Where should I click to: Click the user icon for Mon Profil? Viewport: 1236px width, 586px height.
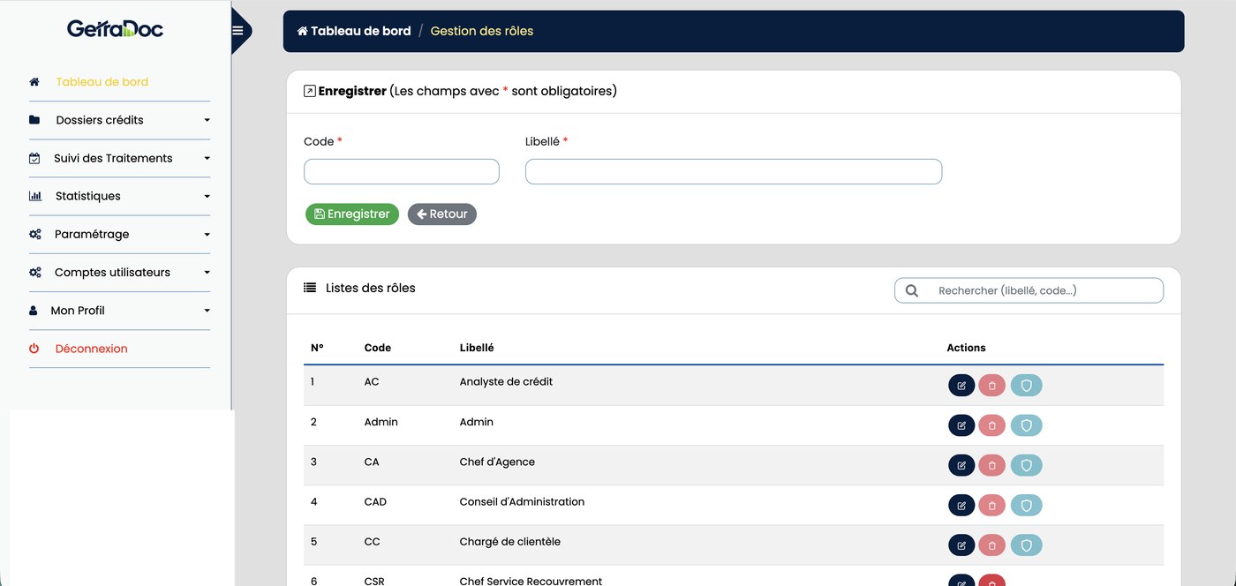pyautogui.click(x=34, y=311)
